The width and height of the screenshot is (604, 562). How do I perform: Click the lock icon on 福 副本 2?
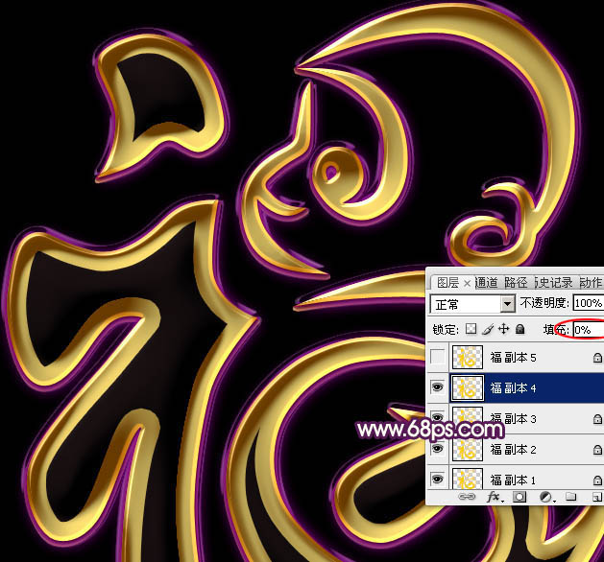(597, 449)
